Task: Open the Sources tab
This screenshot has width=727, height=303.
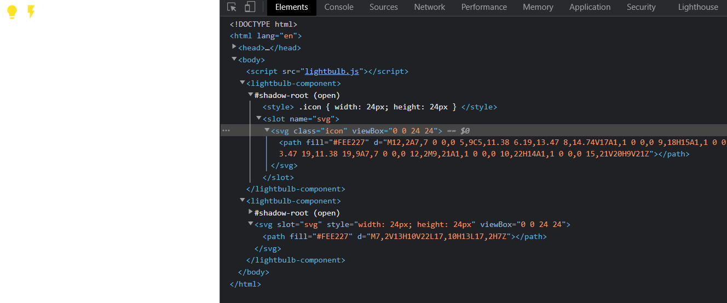Action: [383, 7]
